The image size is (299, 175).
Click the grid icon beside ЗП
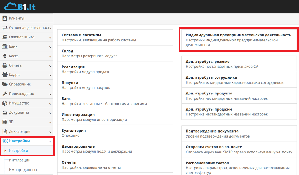(x=4, y=122)
